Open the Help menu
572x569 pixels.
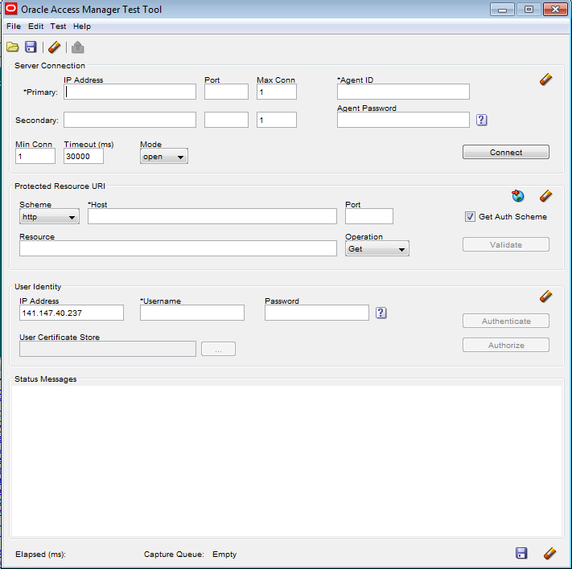tap(82, 27)
